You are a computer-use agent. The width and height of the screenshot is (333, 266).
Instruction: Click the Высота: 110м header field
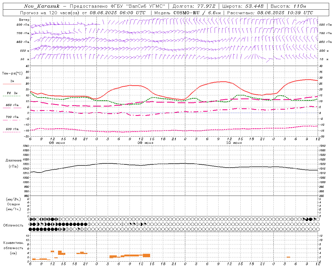pyautogui.click(x=288, y=6)
